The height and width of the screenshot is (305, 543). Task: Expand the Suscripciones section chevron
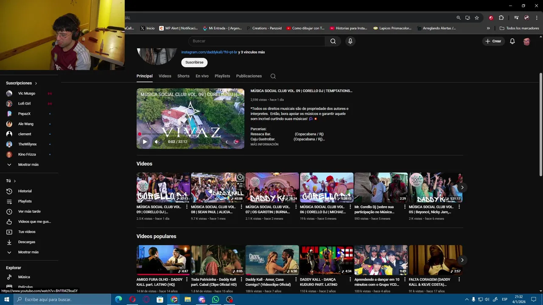point(36,83)
